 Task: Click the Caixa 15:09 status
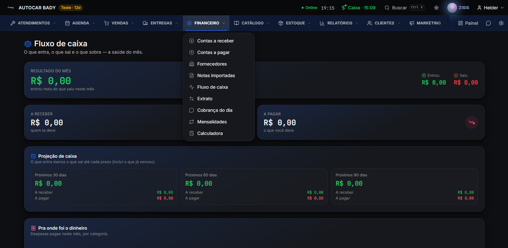(x=358, y=8)
